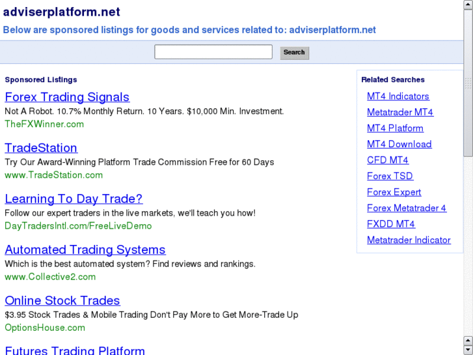Select MT4 Indicators related search
473x355 pixels.
click(398, 96)
